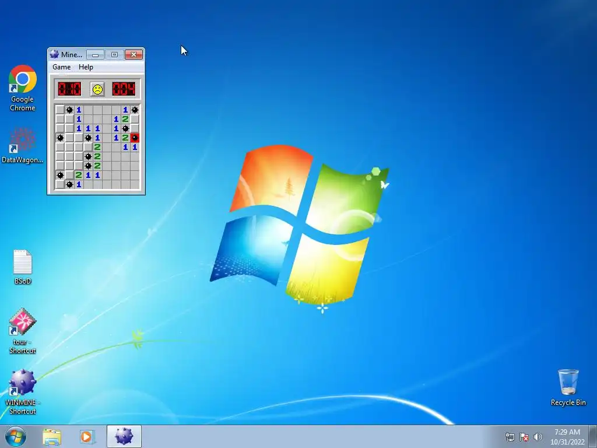Viewport: 597px width, 448px height.
Task: Click the mine in the grid's third row
Action: [125, 128]
